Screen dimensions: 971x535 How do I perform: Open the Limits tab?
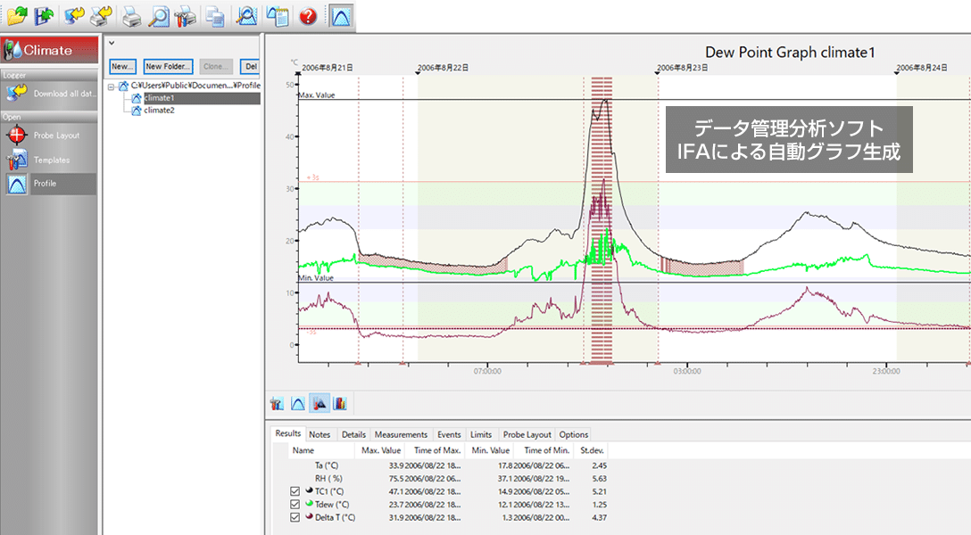coord(480,434)
